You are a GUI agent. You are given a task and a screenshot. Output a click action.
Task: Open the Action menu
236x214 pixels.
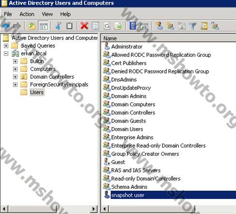(x=27, y=14)
